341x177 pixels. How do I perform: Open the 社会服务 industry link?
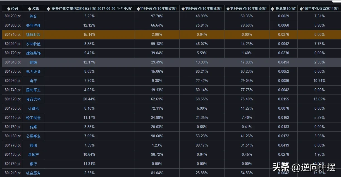pyautogui.click(x=33, y=173)
